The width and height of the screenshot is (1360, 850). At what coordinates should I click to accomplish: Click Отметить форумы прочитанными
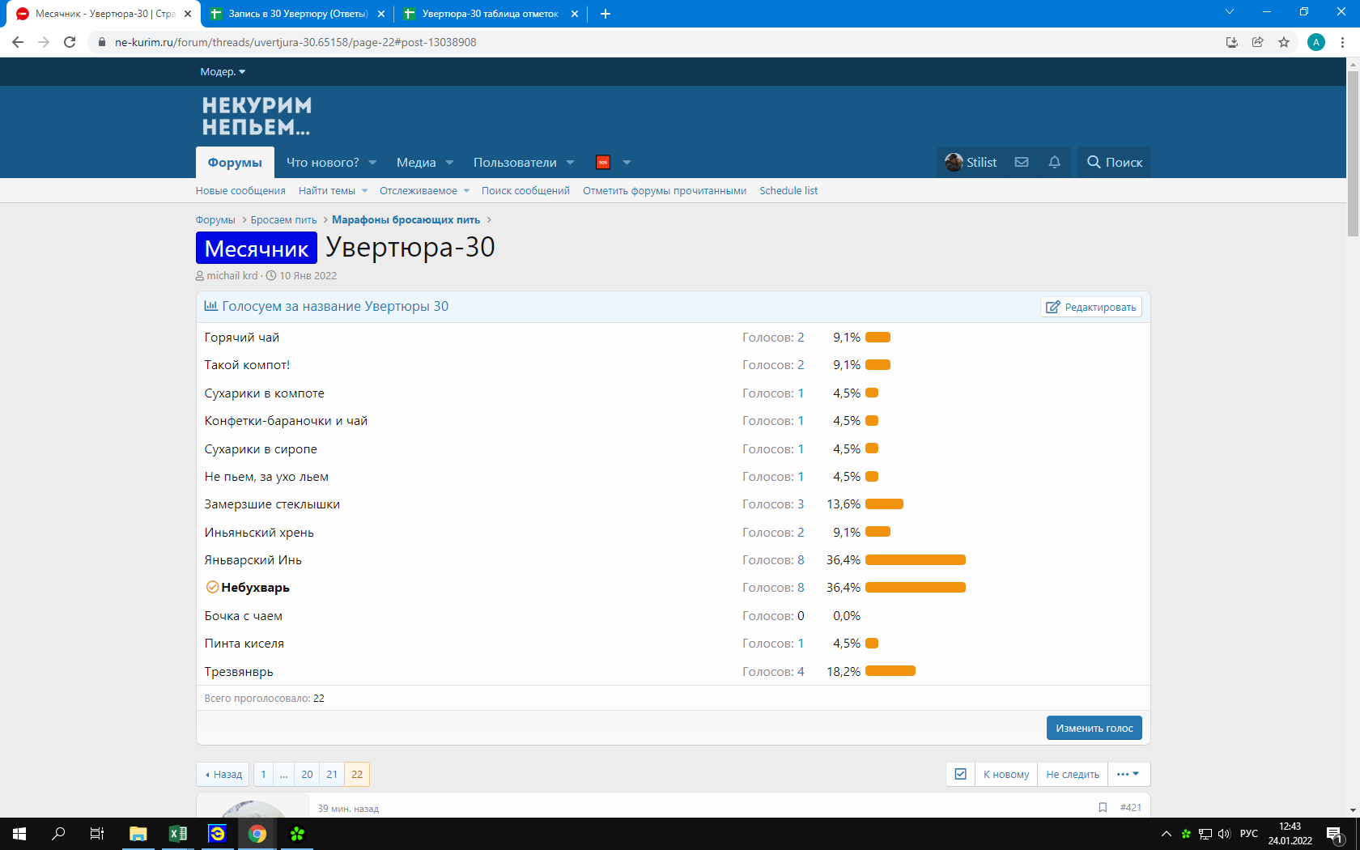tap(665, 191)
